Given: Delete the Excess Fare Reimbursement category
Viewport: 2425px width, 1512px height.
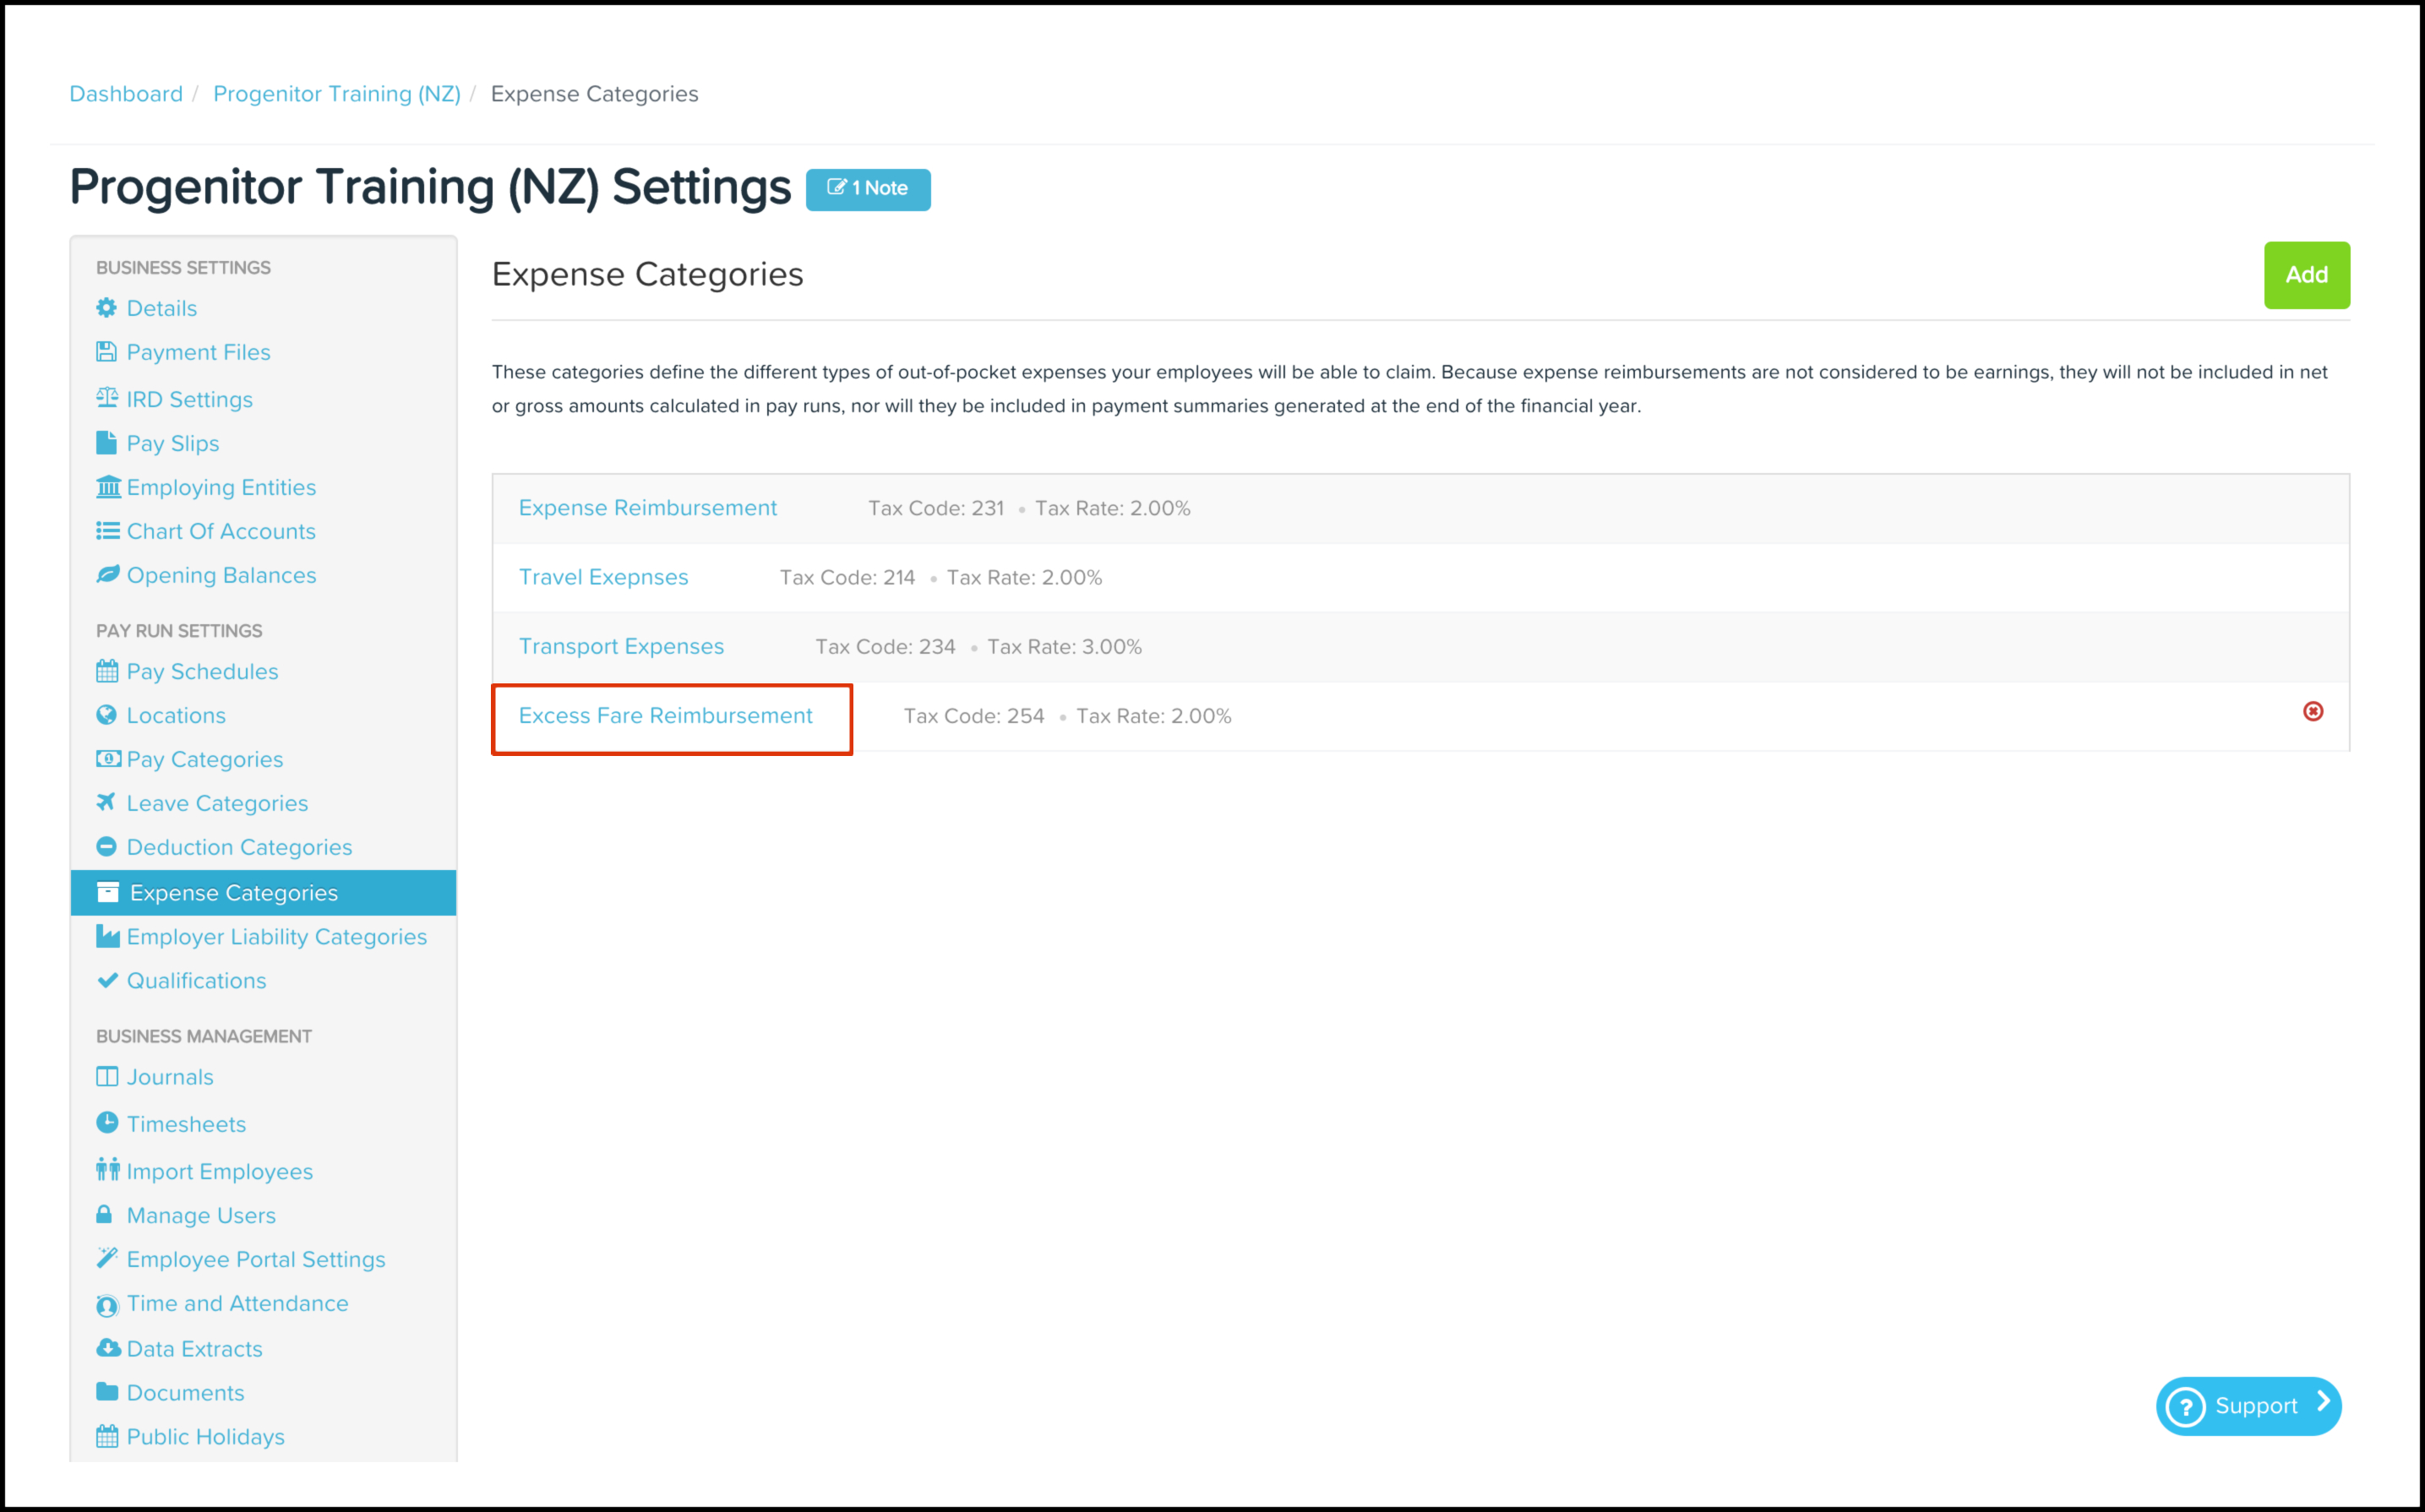Looking at the screenshot, I should [x=2312, y=711].
